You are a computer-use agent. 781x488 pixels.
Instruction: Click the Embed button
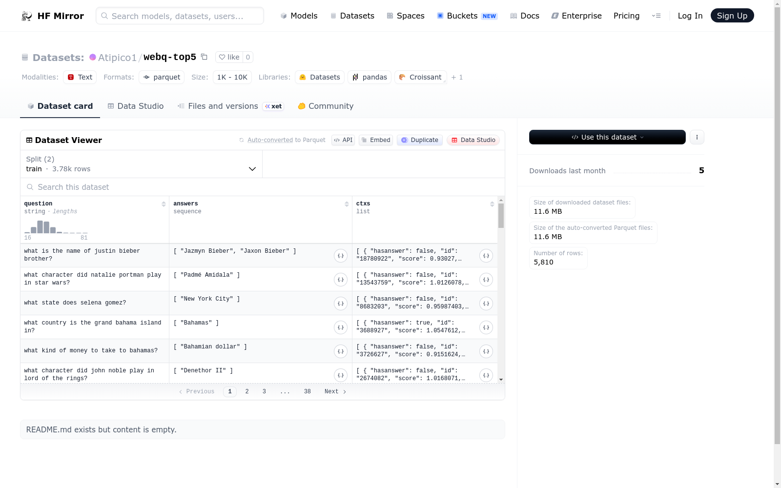pos(376,140)
